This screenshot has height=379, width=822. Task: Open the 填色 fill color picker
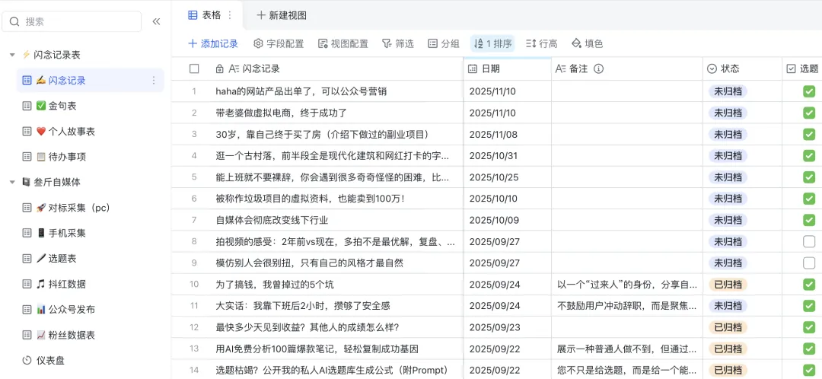coord(587,43)
